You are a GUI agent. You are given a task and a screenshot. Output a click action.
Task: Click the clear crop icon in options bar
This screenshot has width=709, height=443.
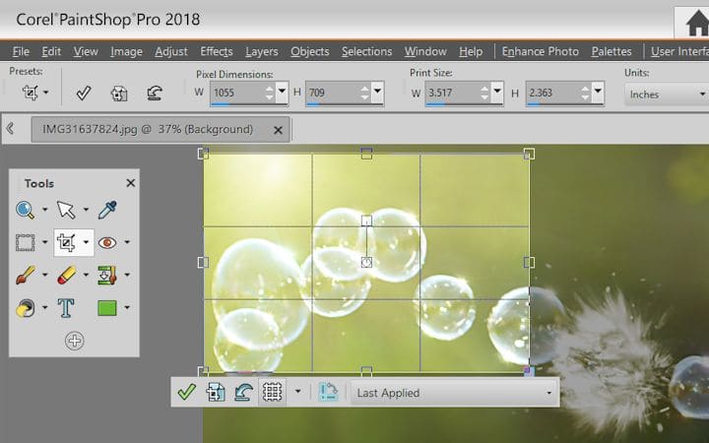tap(155, 94)
